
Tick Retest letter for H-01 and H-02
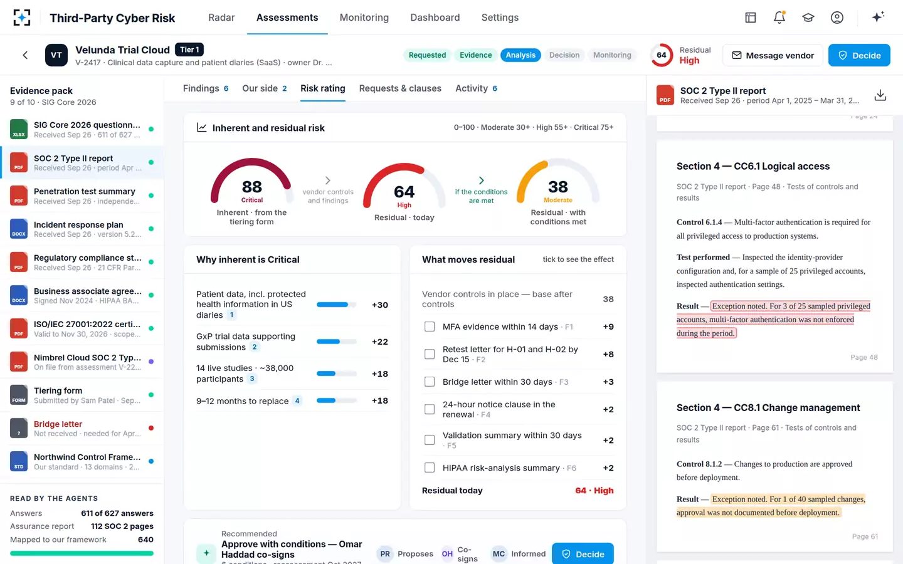pyautogui.click(x=430, y=354)
